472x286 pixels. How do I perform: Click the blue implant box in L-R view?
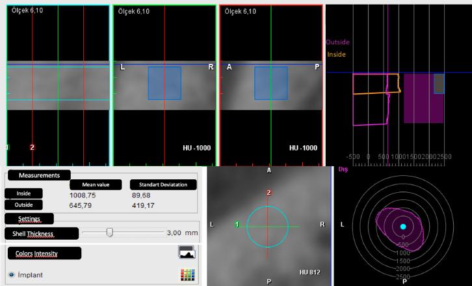point(164,83)
